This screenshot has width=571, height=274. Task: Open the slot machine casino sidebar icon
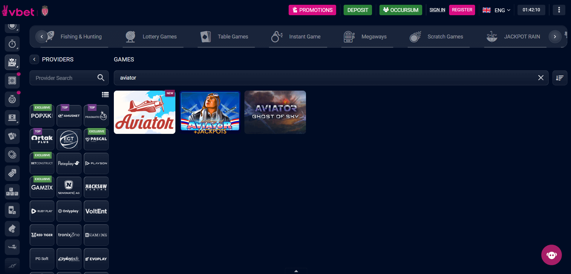(12, 62)
